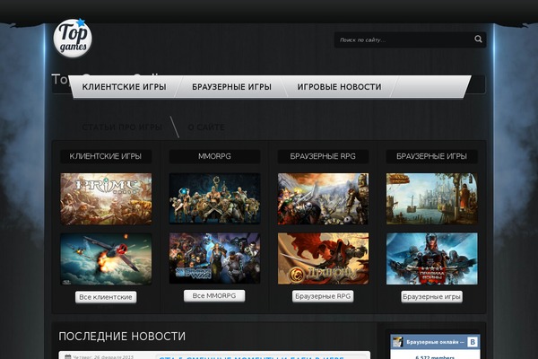Open the knights battle RPG thumbnail

(323, 199)
